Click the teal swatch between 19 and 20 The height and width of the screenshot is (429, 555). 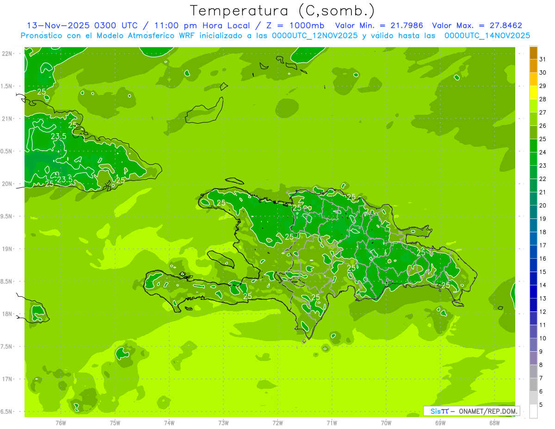pos(533,212)
